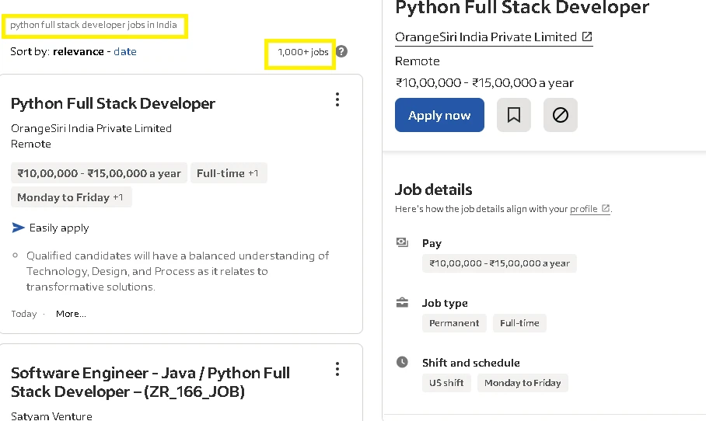706x421 pixels.
Task: Click the Monday to Friday +1 tag
Action: (71, 197)
